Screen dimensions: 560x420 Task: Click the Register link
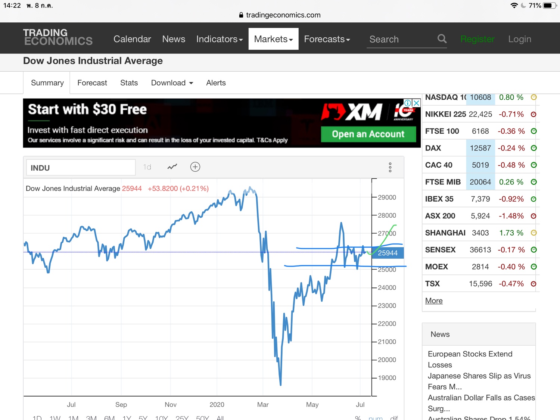pyautogui.click(x=477, y=39)
